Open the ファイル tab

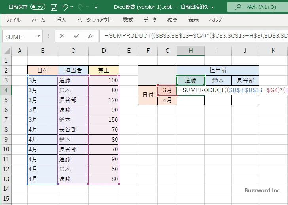13,20
